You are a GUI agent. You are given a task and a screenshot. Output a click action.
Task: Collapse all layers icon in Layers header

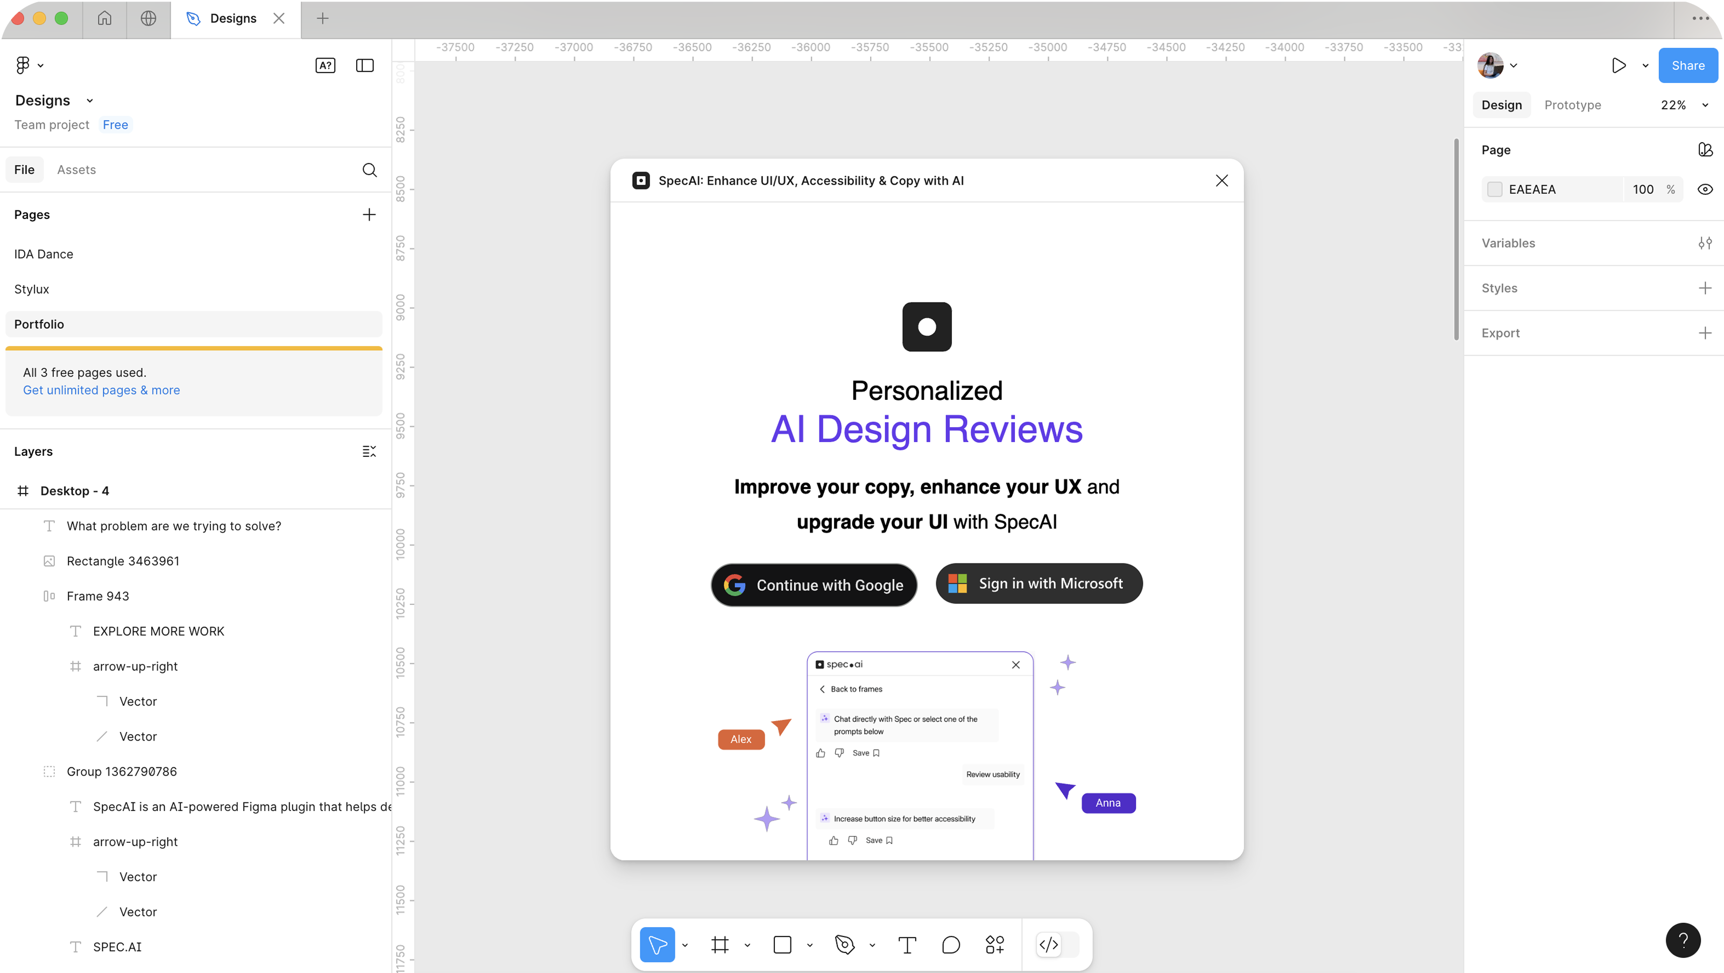(x=369, y=451)
